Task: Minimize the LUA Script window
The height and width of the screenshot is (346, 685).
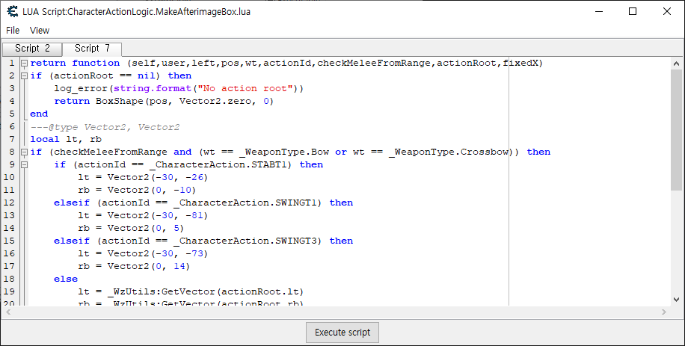Action: tap(598, 11)
